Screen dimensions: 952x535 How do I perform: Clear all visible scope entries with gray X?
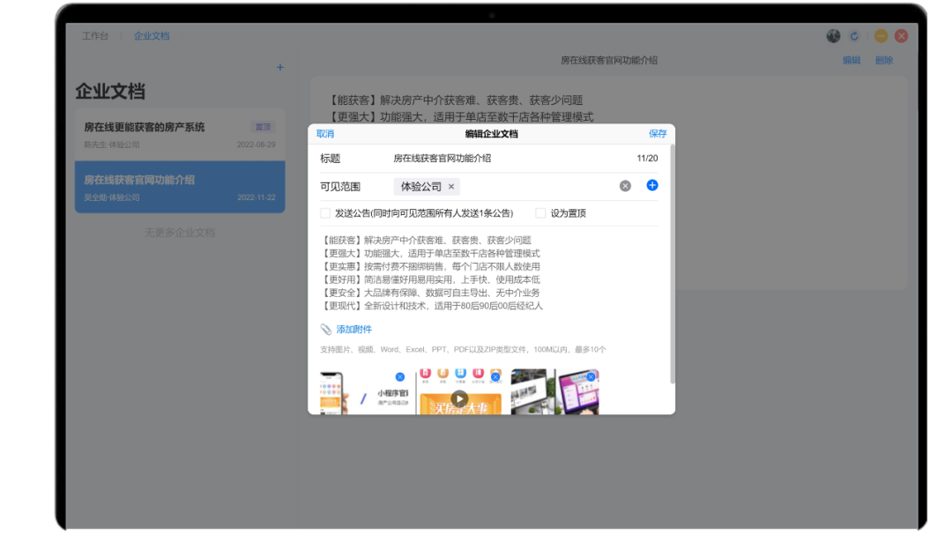[625, 186]
